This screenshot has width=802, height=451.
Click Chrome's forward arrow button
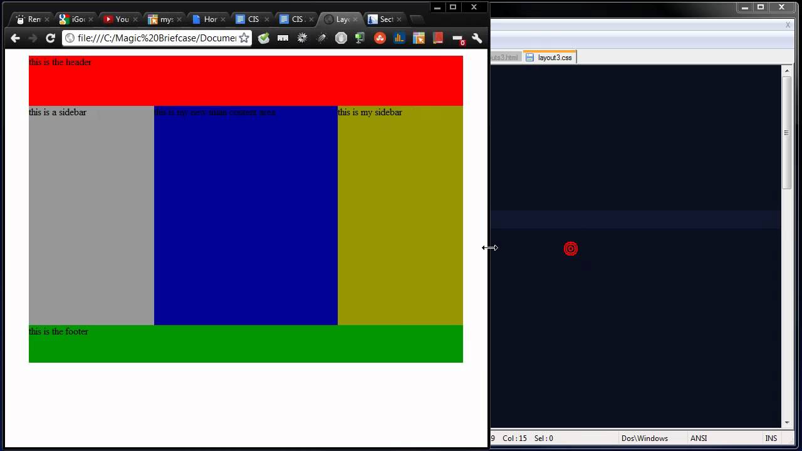33,38
